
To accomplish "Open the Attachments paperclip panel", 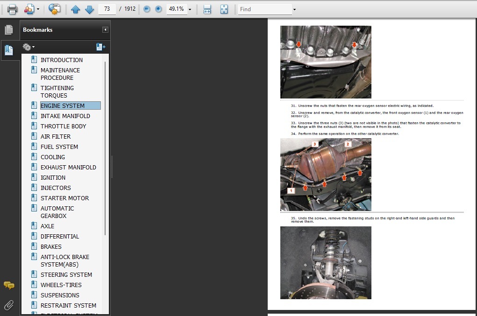I will [9, 305].
